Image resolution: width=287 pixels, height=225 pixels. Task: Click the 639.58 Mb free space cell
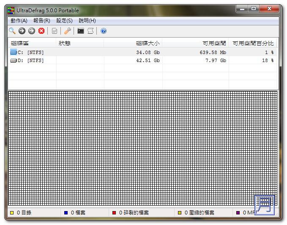coord(213,52)
